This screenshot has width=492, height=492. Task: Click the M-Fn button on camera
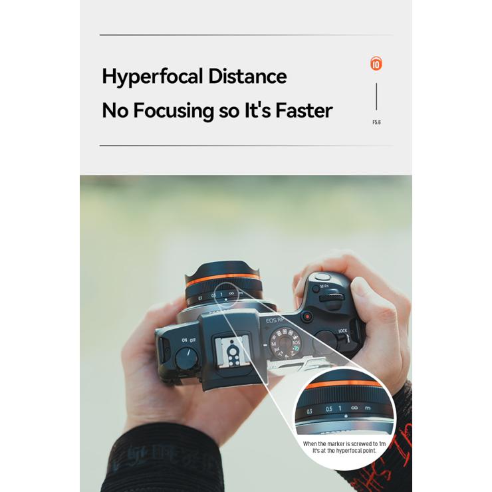[315, 289]
